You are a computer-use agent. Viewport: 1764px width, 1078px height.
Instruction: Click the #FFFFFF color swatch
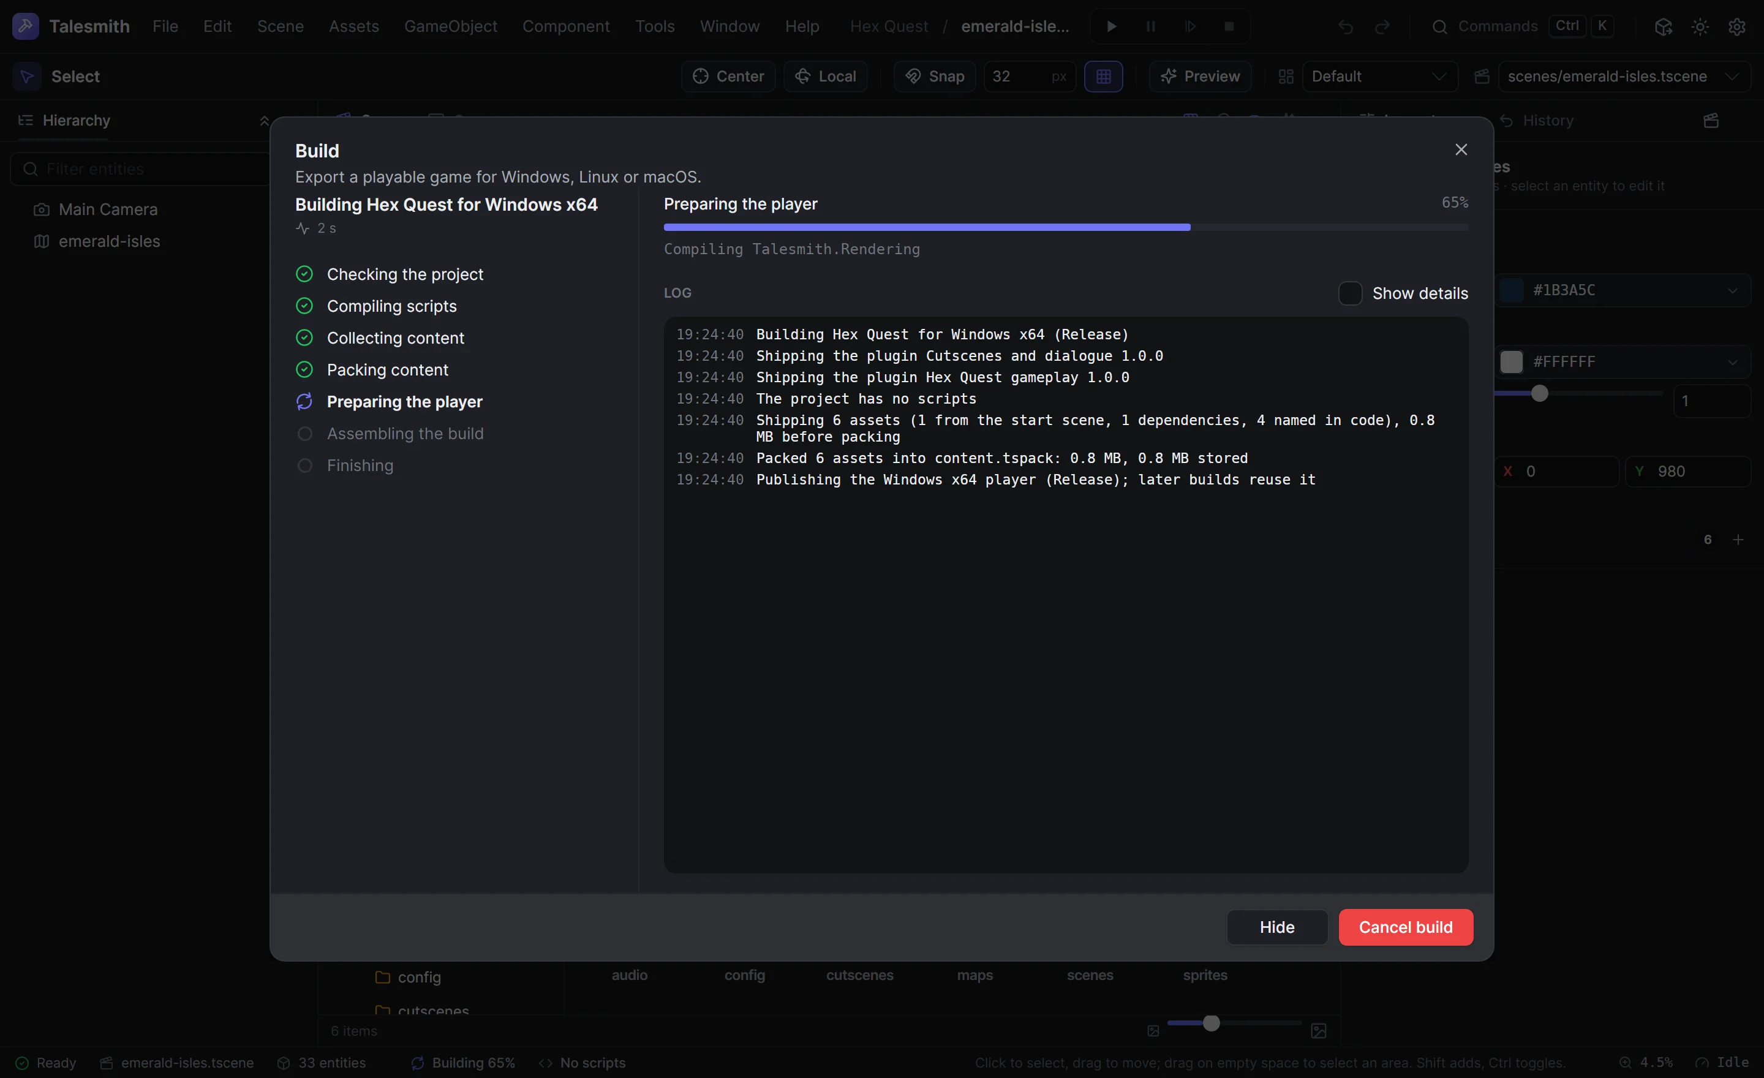point(1511,361)
